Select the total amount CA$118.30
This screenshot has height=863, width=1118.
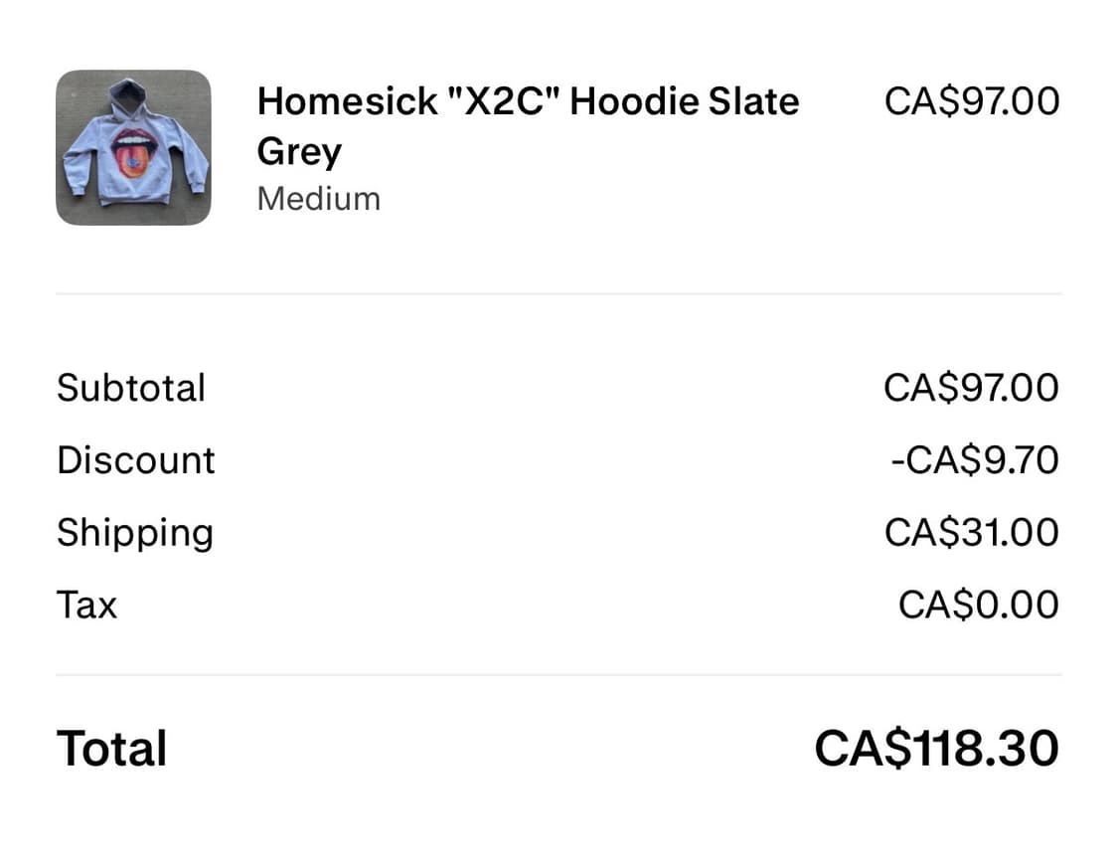[936, 749]
